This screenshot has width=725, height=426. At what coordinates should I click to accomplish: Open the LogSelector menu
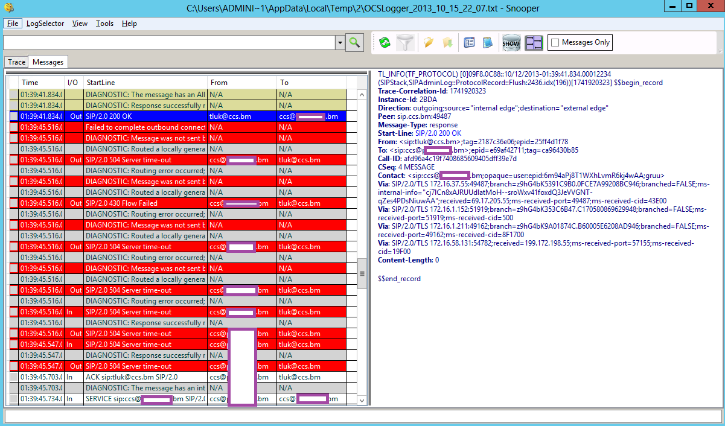tap(45, 24)
